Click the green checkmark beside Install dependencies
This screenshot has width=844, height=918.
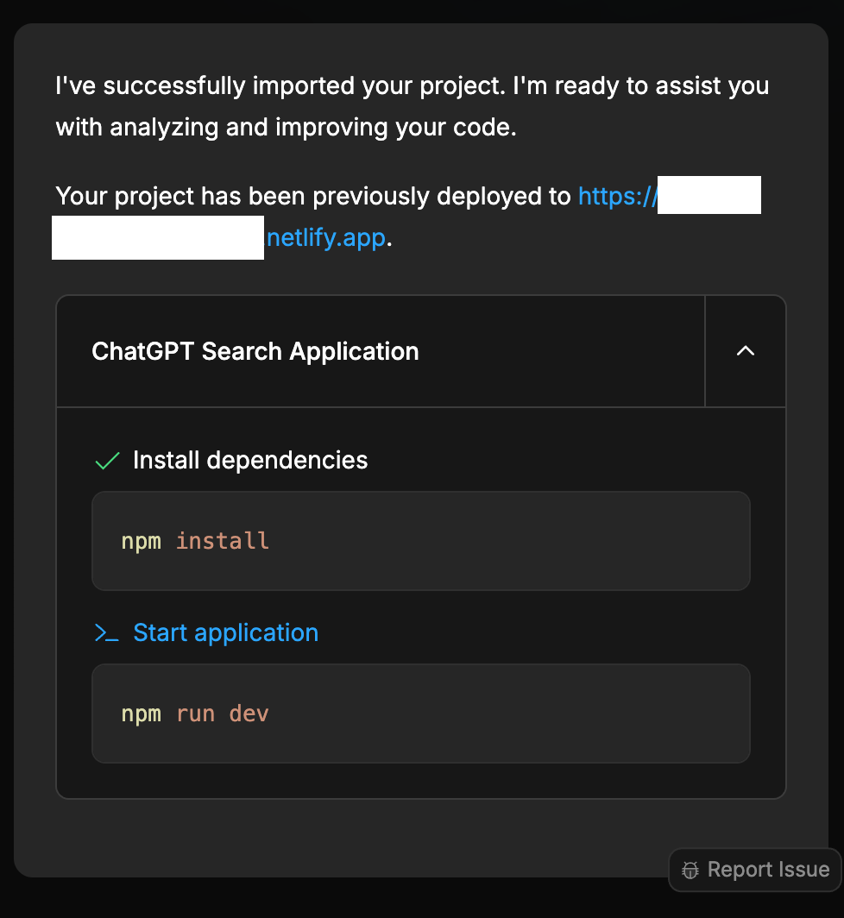[x=107, y=461]
